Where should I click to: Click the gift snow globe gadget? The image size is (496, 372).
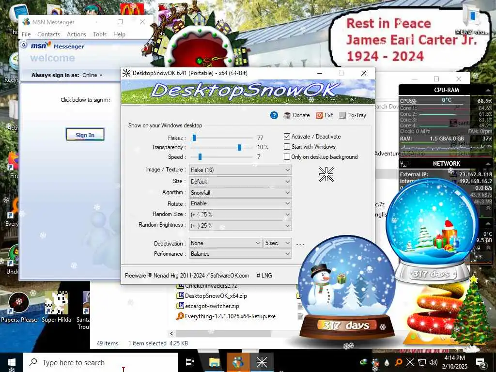click(x=433, y=231)
